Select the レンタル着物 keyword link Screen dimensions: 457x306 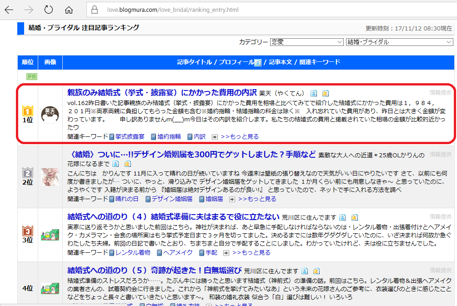click(x=133, y=253)
